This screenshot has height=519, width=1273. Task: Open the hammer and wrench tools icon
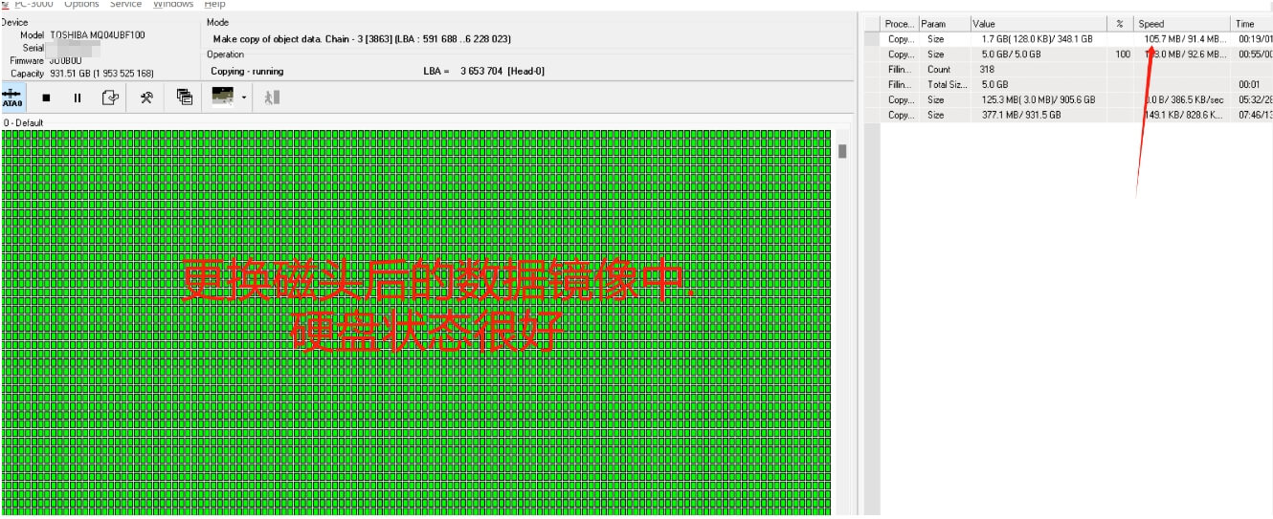(146, 97)
